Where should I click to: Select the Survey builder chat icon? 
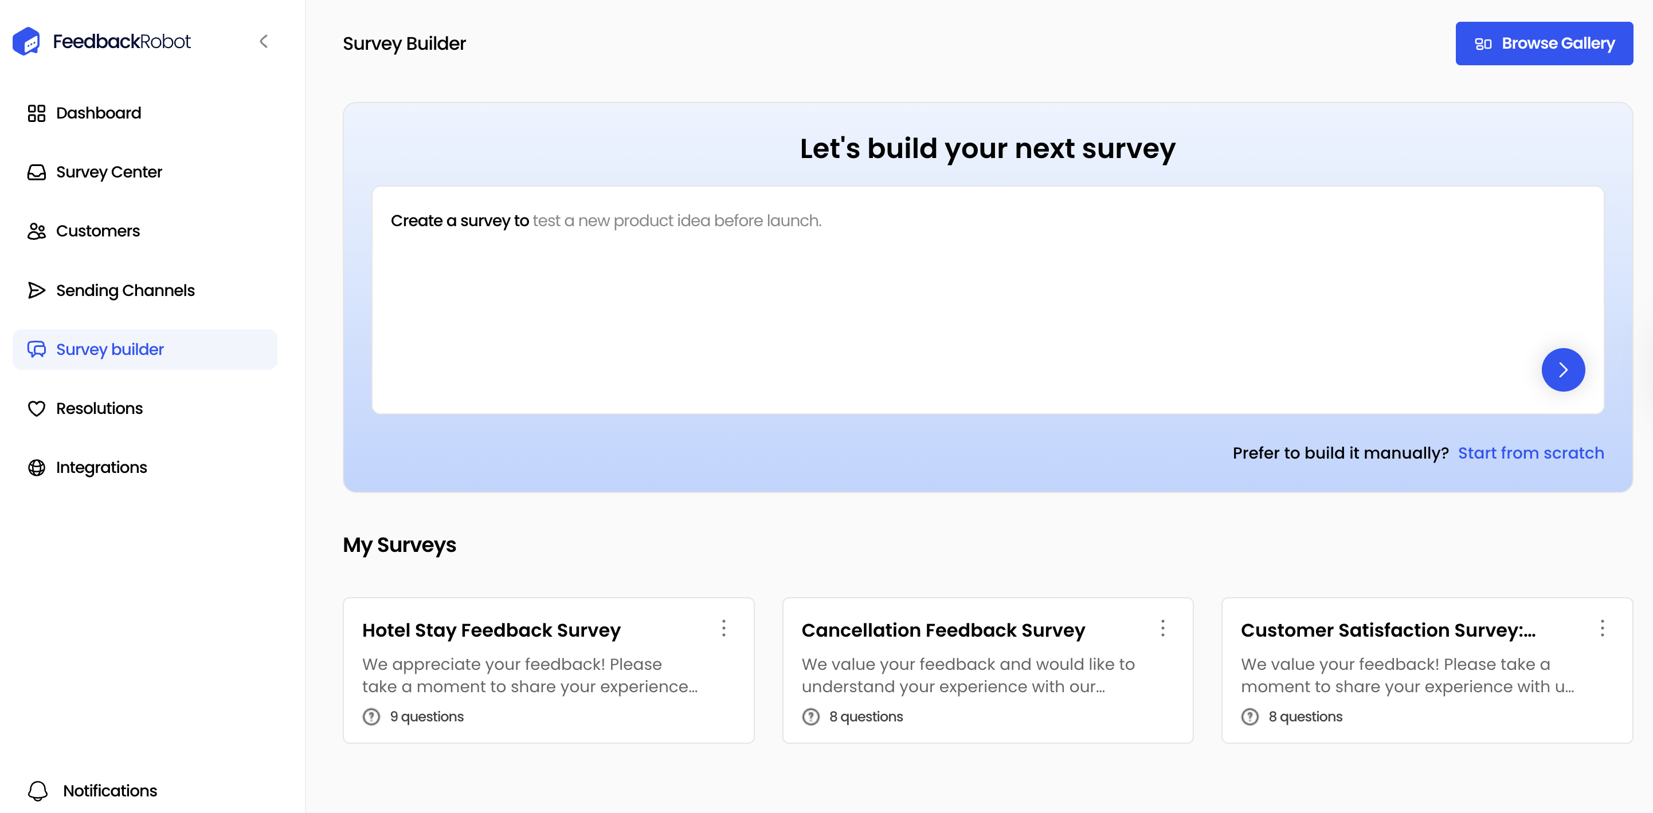37,349
